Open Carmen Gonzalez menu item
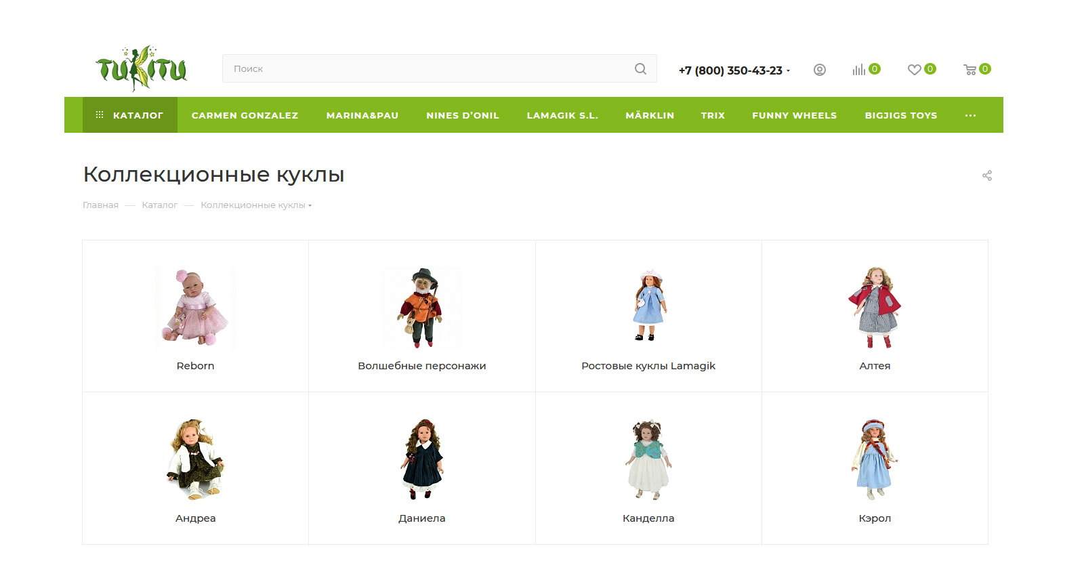 (x=245, y=115)
